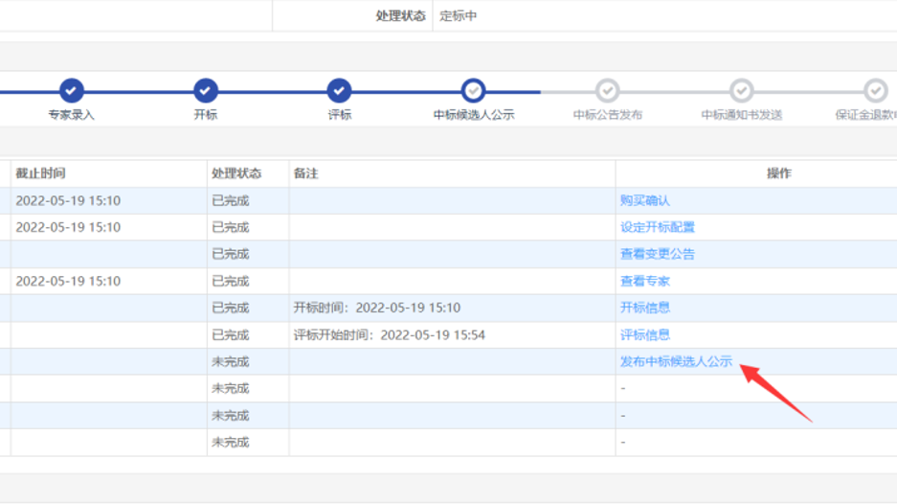Screen dimensions: 897x504
Task: Open the 查看专家 link
Action: click(645, 281)
